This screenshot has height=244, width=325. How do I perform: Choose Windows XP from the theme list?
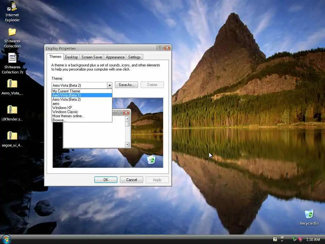[82, 108]
